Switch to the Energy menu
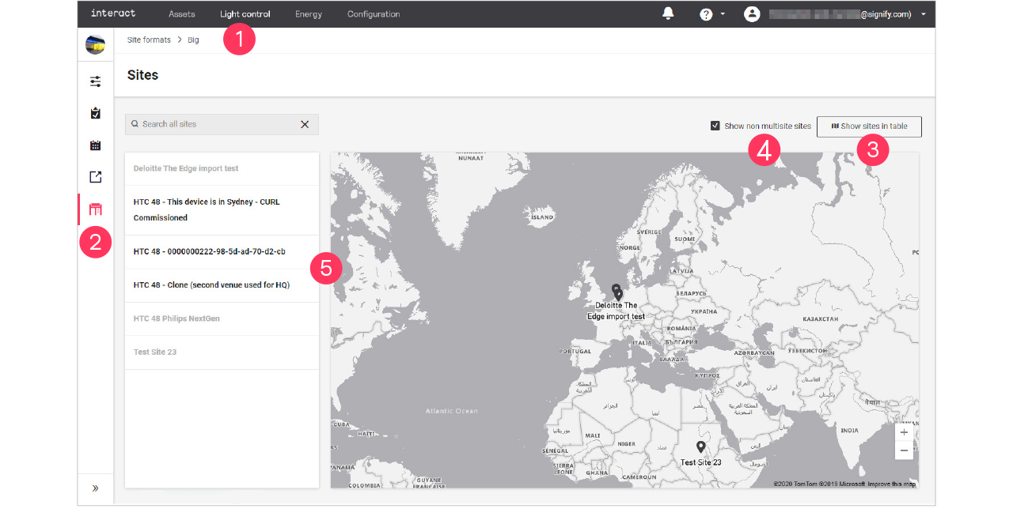This screenshot has height=520, width=1013. (x=308, y=13)
